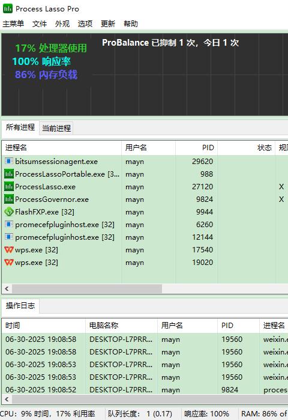288x420 pixels.
Task: Click icon of promecefpluginhost.exe PID 12144
Action: [9, 237]
